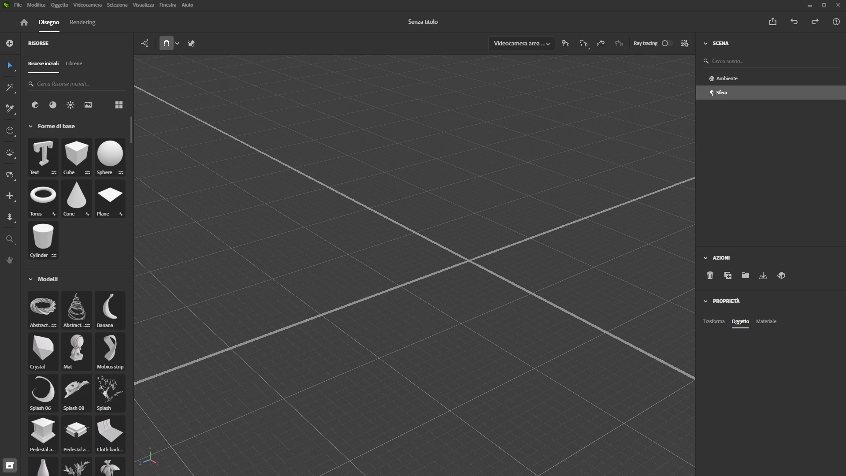Screen dimensions: 846x476
Task: Select the zoom magnifier tool
Action: (x=10, y=239)
